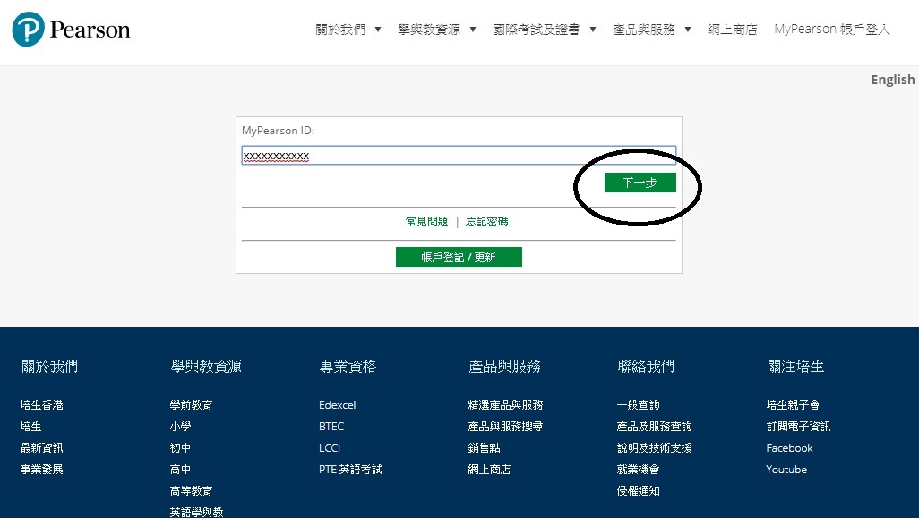Open MyPearson 帳戶登入 in the top navigation
919x518 pixels.
(x=832, y=30)
